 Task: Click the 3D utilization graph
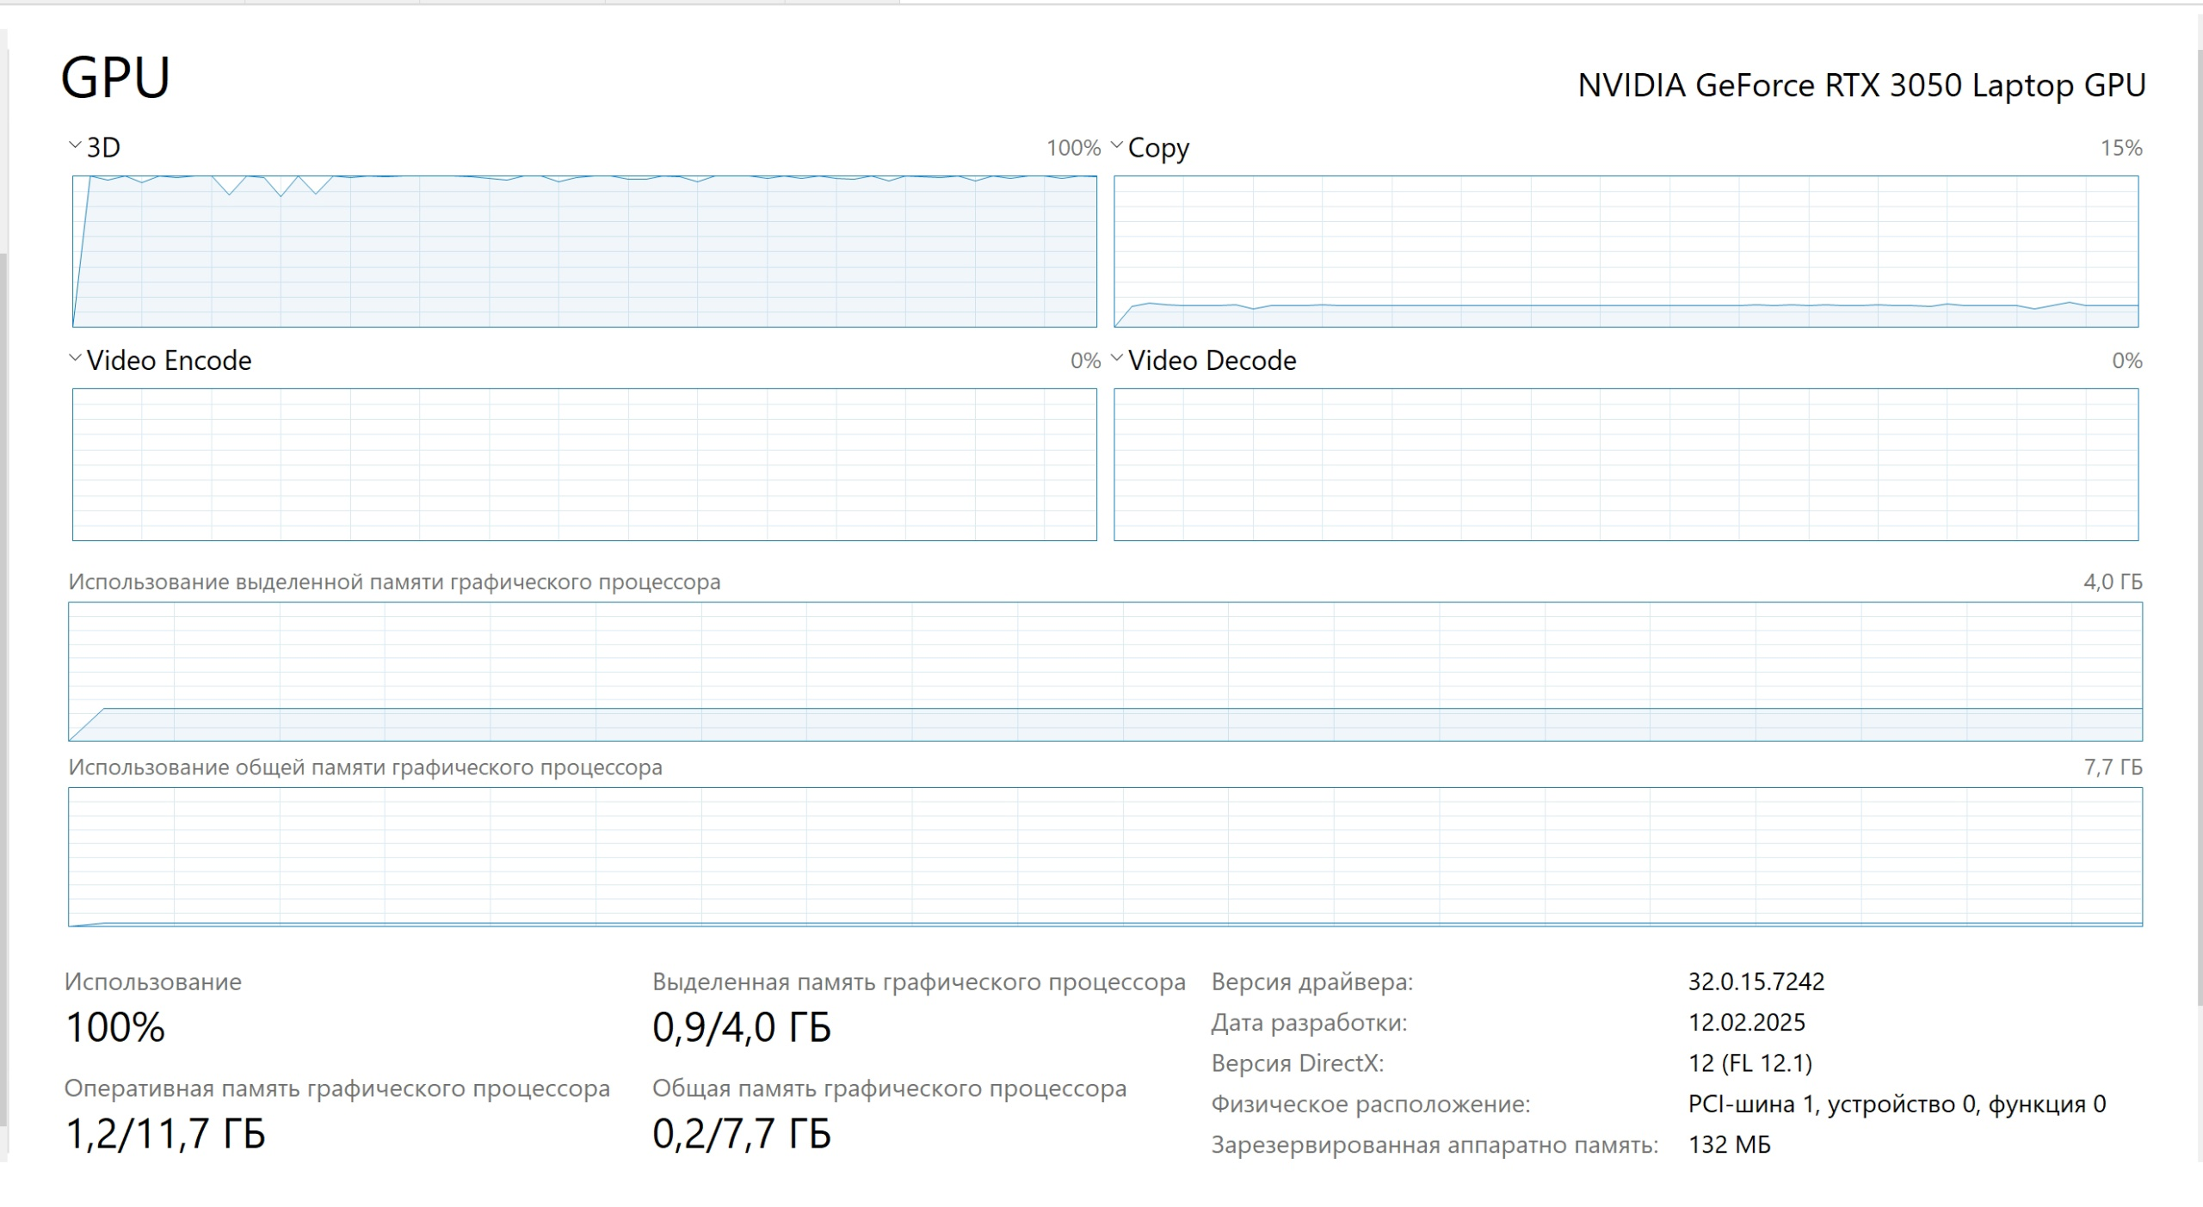[x=584, y=251]
